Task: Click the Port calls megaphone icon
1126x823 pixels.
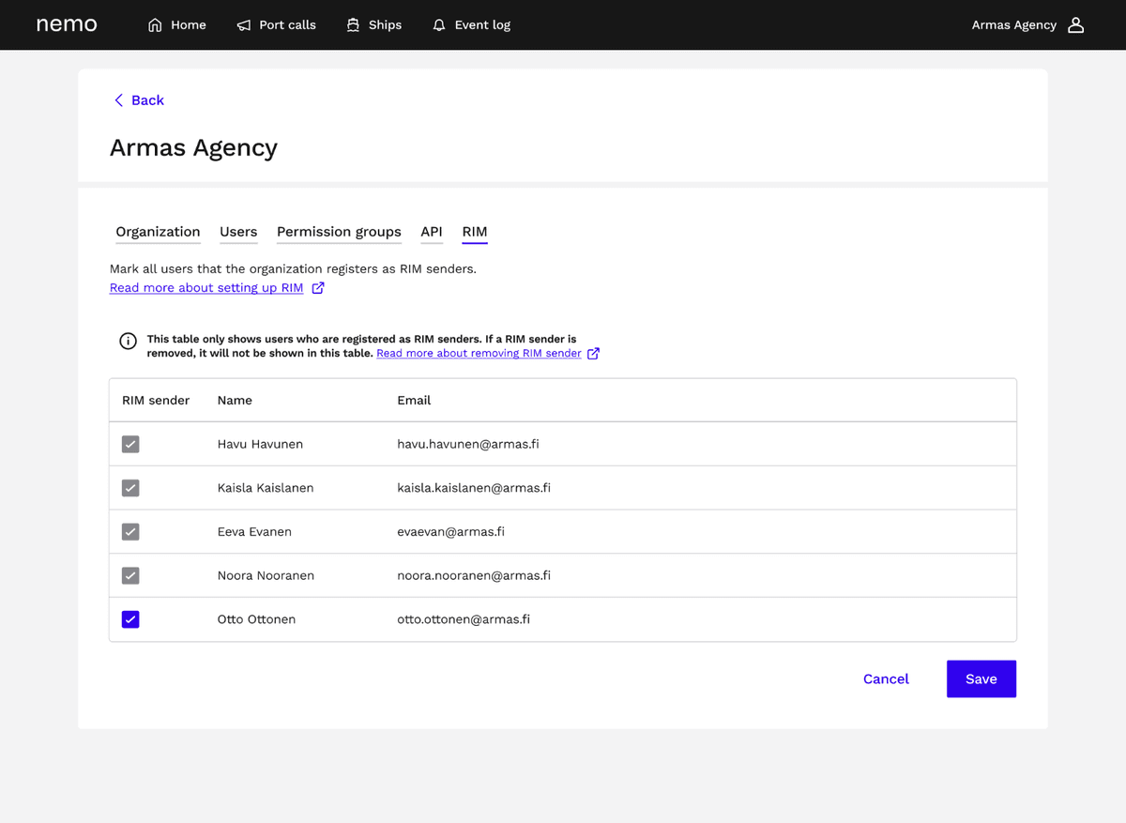Action: point(244,25)
